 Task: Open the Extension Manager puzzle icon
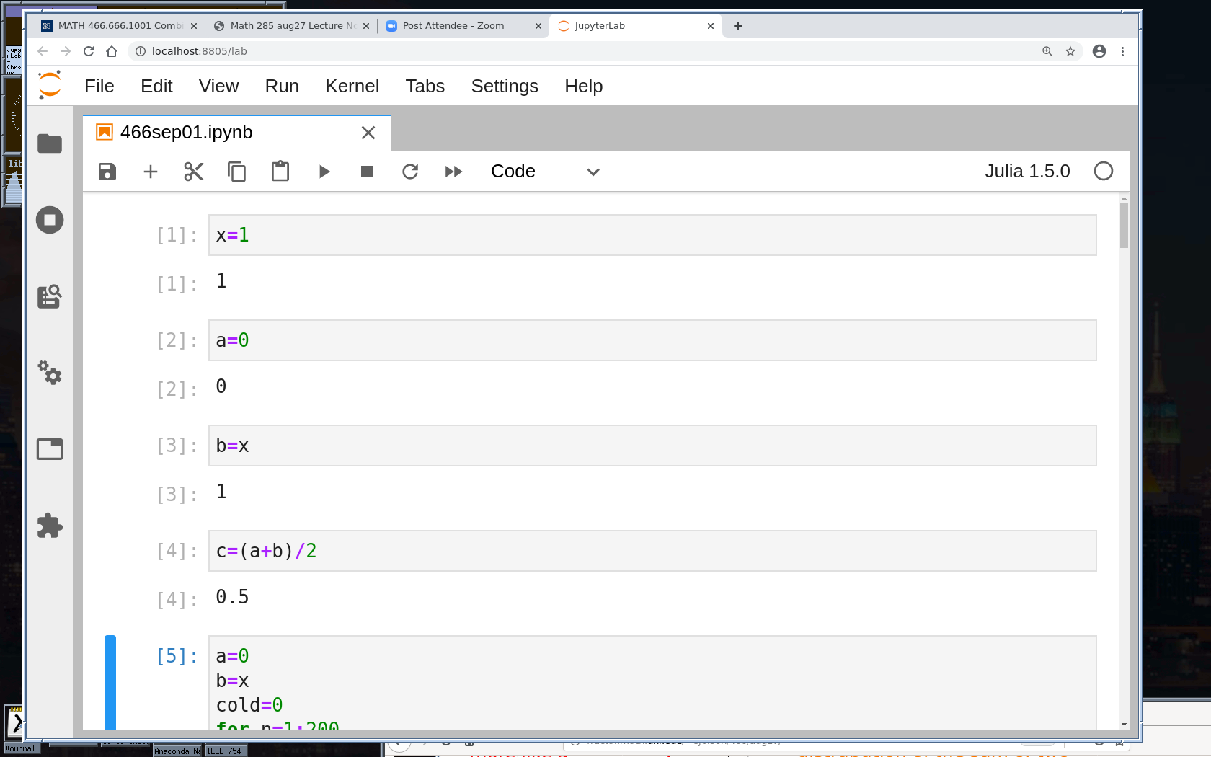coord(50,526)
